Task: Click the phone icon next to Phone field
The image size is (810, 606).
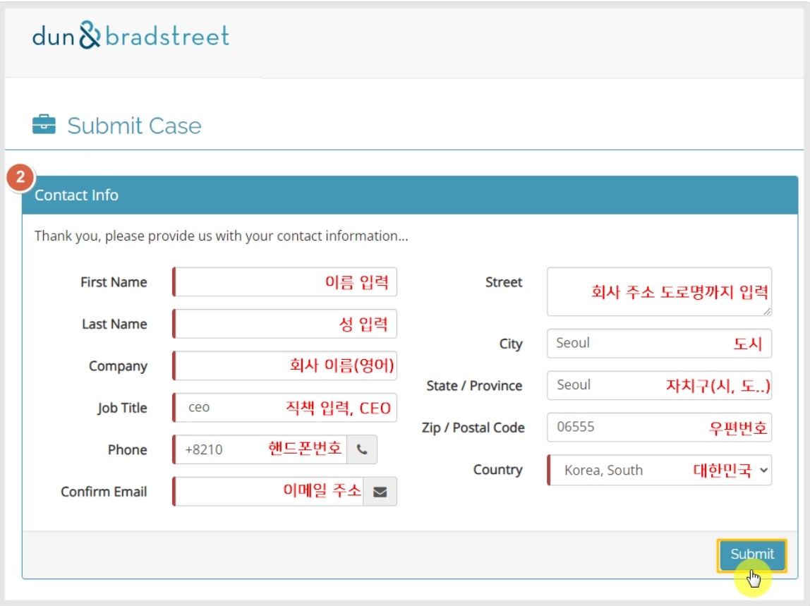Action: pos(362,449)
